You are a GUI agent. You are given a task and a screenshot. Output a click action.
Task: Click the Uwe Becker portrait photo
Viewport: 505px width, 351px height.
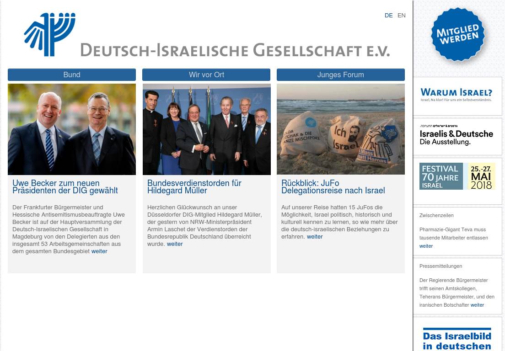tap(72, 129)
